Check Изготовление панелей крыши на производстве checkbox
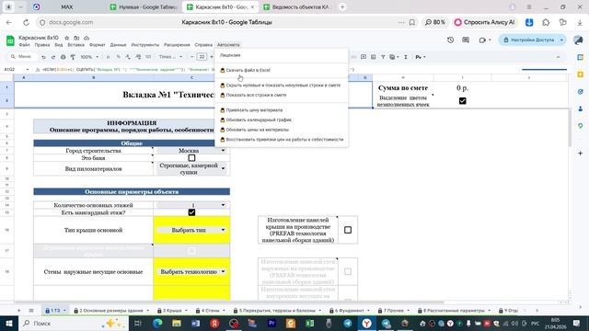 coord(348,230)
